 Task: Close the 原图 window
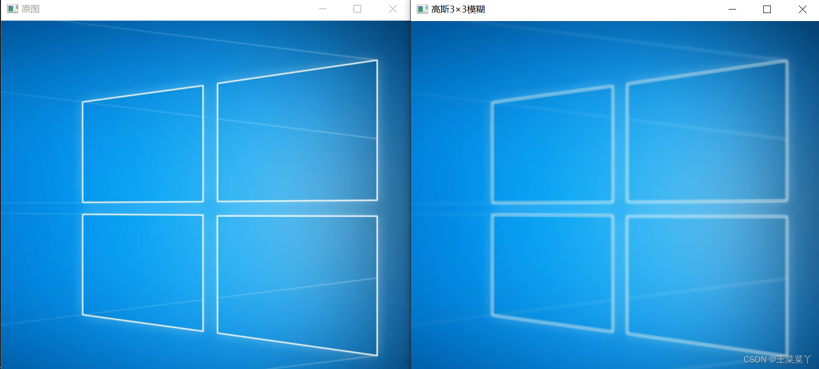tap(393, 9)
